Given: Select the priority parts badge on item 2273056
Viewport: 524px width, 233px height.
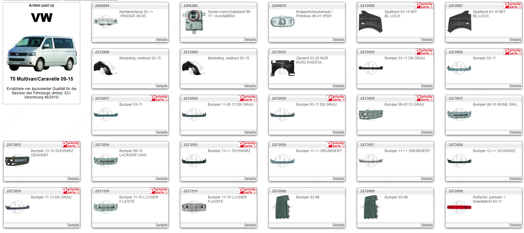Looking at the screenshot, I should (336, 145).
